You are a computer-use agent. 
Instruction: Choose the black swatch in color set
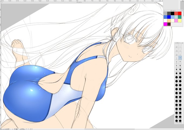tap(173, 13)
